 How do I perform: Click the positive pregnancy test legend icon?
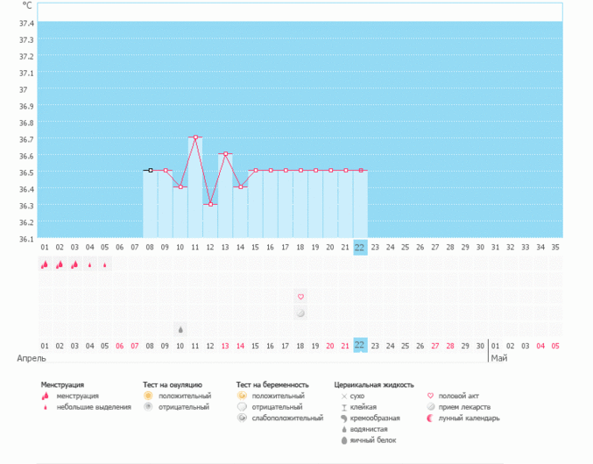click(x=241, y=396)
